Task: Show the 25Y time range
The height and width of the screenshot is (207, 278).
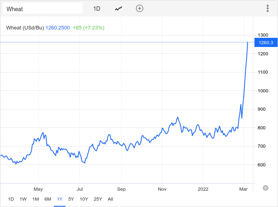Action: click(98, 199)
